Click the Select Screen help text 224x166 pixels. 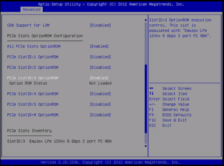tap(177, 88)
